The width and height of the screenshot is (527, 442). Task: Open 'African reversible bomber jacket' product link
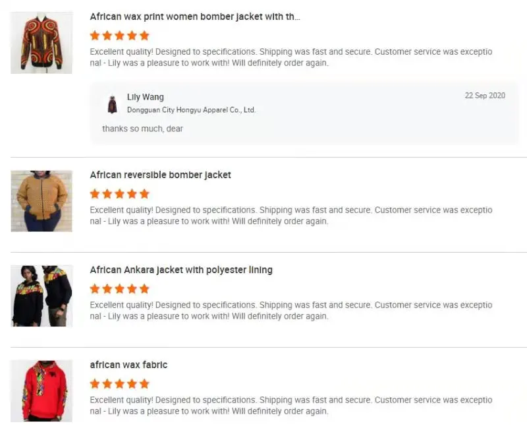(x=160, y=175)
